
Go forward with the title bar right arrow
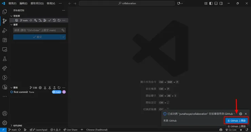pos(75,3)
